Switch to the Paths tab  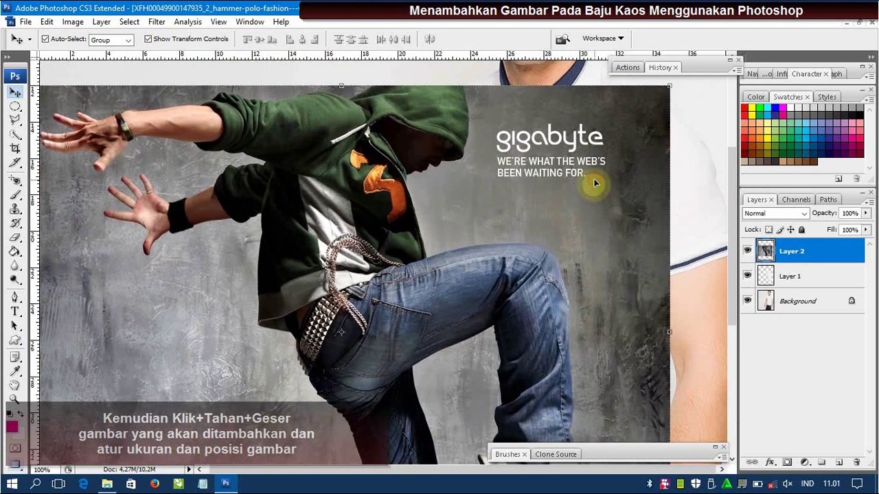(828, 200)
